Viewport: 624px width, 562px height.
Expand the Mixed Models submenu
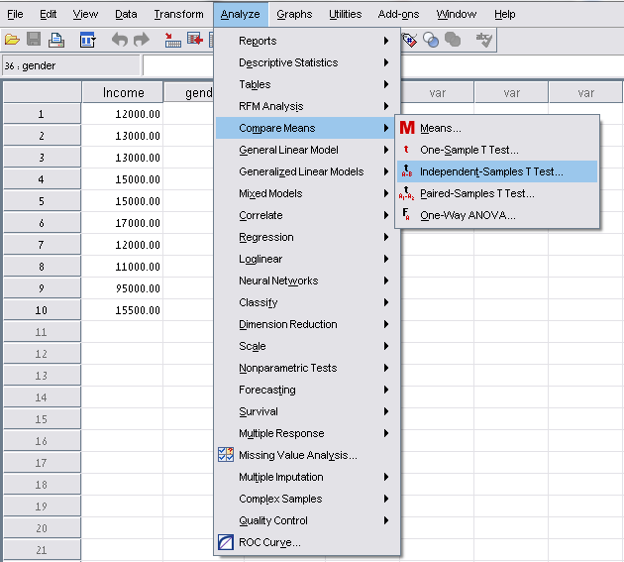click(305, 193)
